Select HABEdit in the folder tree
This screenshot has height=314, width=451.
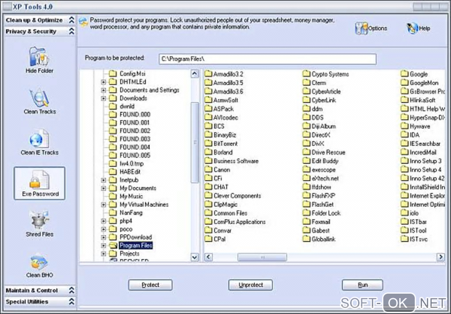130,172
